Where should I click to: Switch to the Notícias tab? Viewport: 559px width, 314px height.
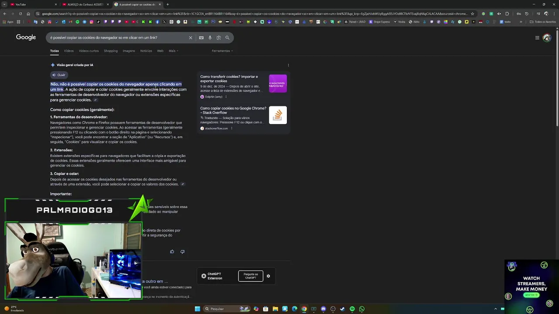pos(146,51)
